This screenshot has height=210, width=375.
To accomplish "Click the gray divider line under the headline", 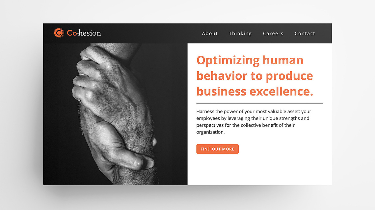I will 259,103.
